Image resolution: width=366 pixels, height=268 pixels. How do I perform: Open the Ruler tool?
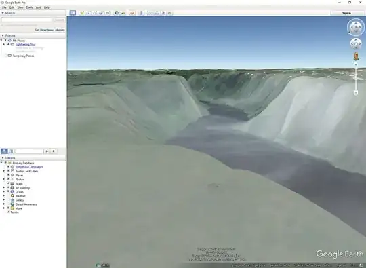tap(141, 13)
